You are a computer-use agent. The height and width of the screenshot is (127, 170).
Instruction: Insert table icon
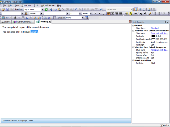click(x=19, y=18)
